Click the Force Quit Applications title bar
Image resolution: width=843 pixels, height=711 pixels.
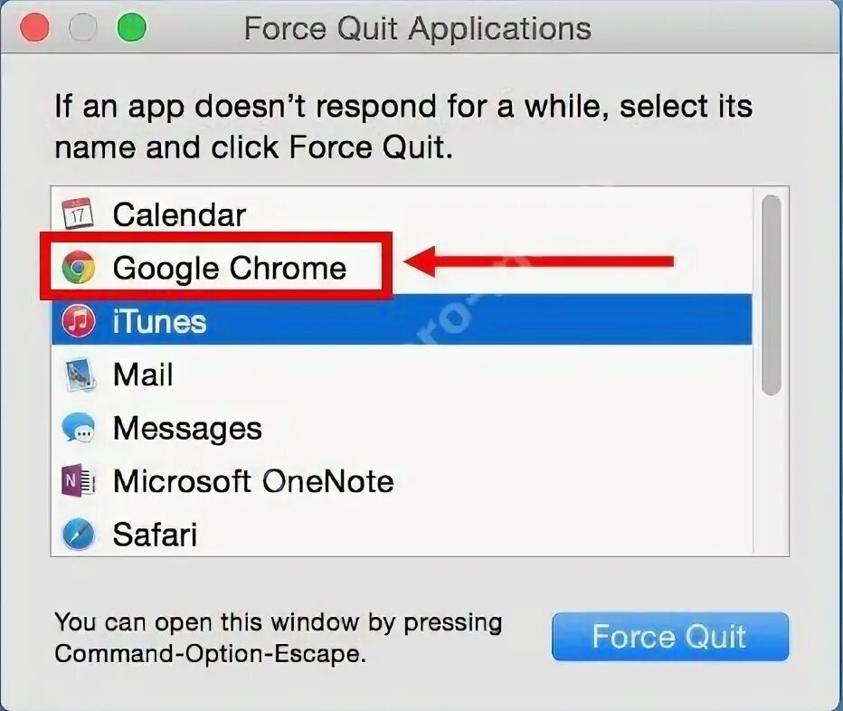pos(417,27)
